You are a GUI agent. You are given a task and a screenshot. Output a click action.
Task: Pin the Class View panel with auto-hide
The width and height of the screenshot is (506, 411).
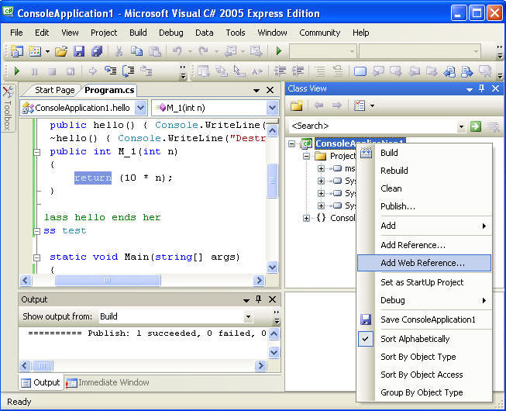(x=481, y=89)
